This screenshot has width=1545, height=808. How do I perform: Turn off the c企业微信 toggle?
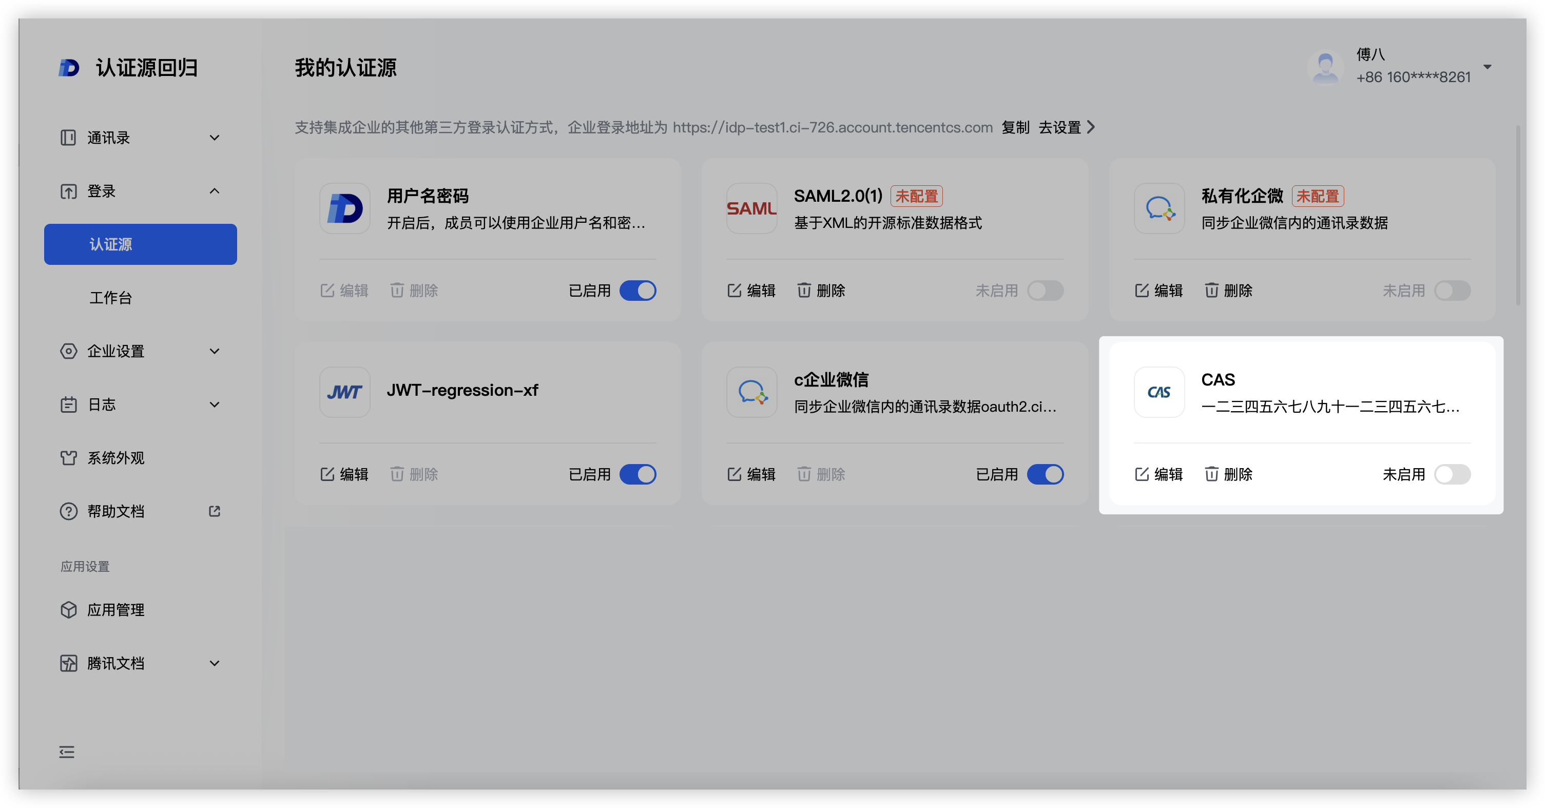point(1045,474)
